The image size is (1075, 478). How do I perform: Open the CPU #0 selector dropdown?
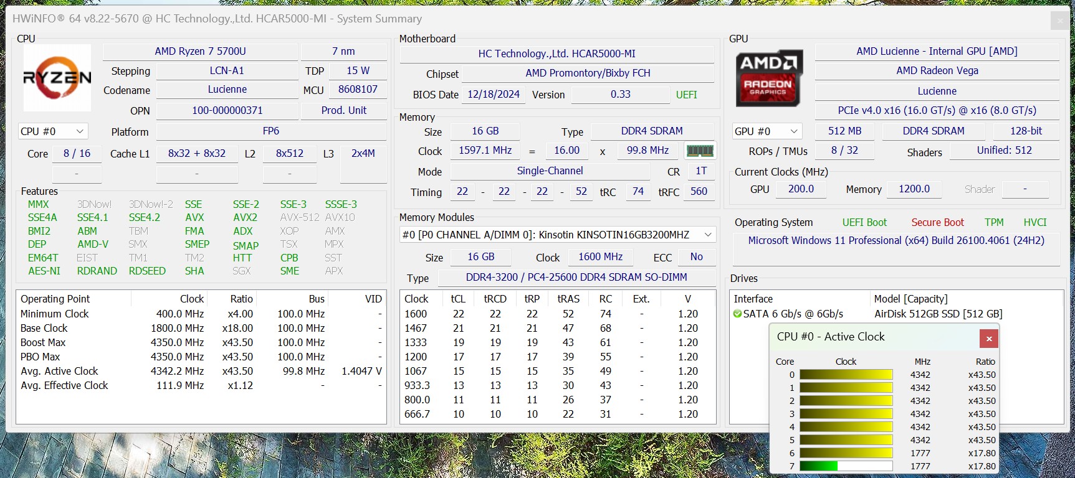(53, 131)
